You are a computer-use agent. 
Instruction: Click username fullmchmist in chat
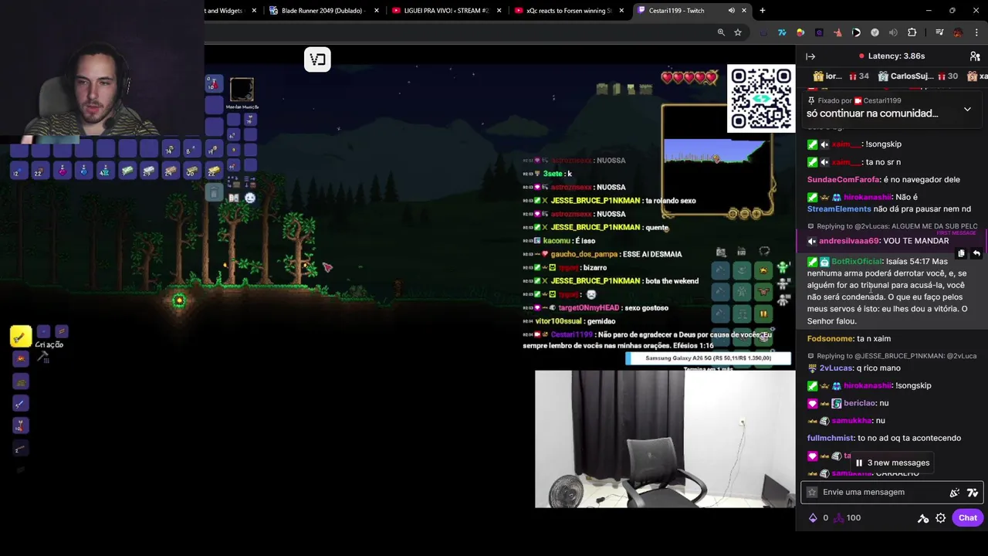[831, 438]
